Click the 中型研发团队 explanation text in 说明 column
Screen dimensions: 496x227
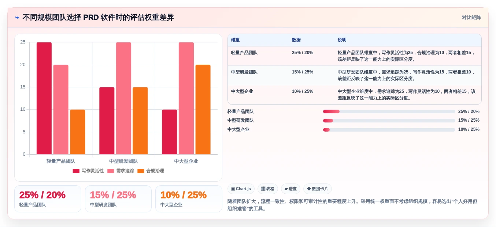click(x=407, y=75)
